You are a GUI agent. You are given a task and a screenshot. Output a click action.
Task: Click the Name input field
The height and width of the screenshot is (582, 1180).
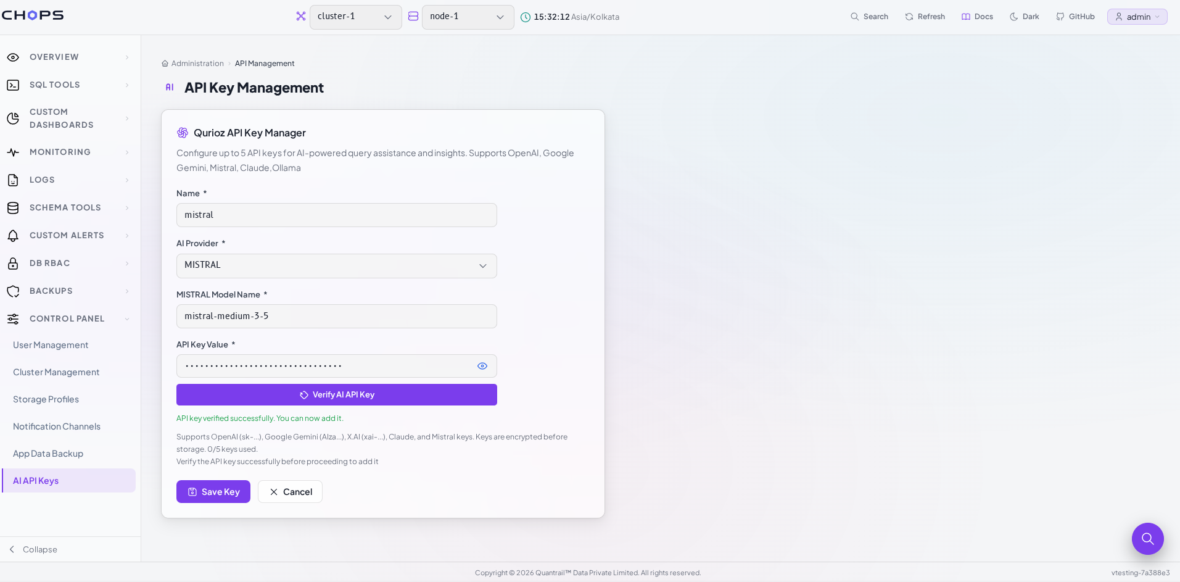337,215
